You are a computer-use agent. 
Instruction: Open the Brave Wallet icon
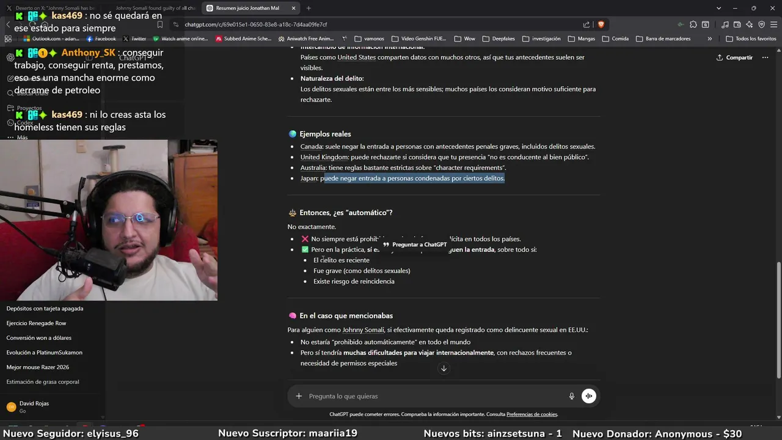[x=737, y=24]
